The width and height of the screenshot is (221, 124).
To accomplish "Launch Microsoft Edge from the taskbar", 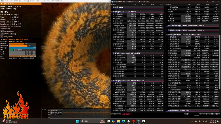I will click(124, 121).
